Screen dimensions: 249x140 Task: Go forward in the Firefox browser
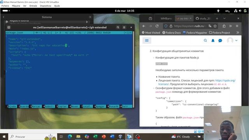tap(151, 26)
